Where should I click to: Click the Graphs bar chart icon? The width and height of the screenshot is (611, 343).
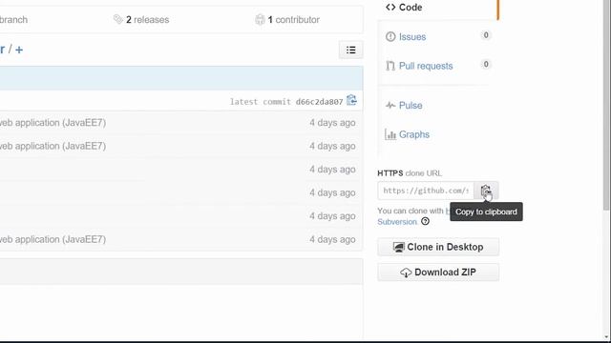coord(390,134)
